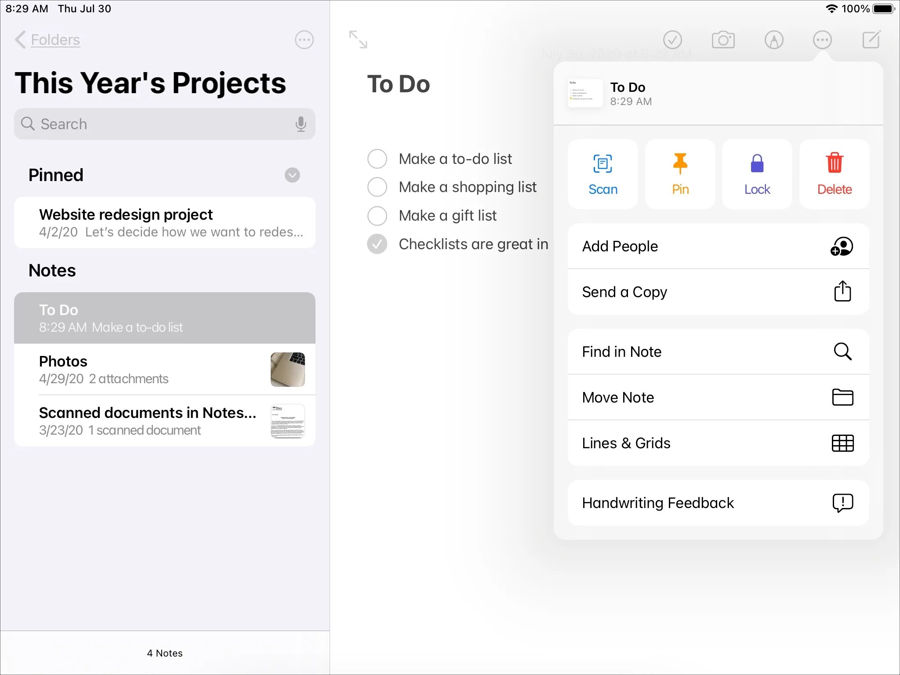The height and width of the screenshot is (675, 900).
Task: Create a new note with the compose icon
Action: coord(871,40)
